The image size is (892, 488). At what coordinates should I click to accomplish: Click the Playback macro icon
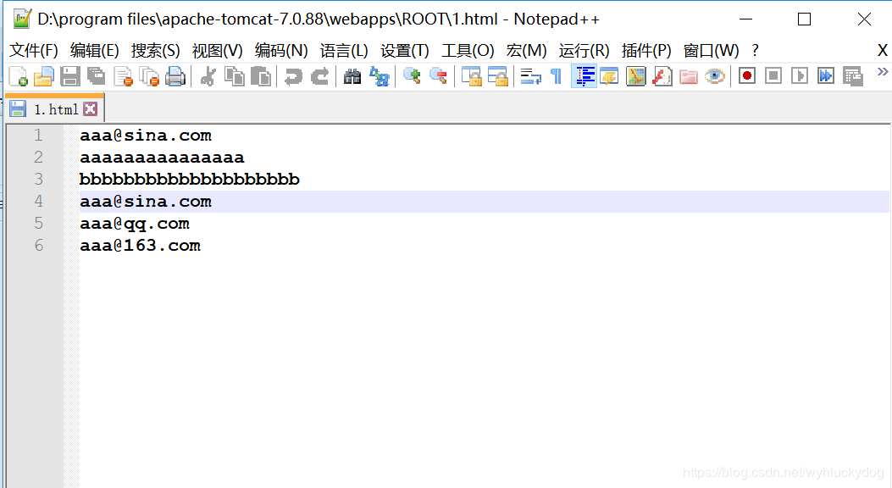800,75
